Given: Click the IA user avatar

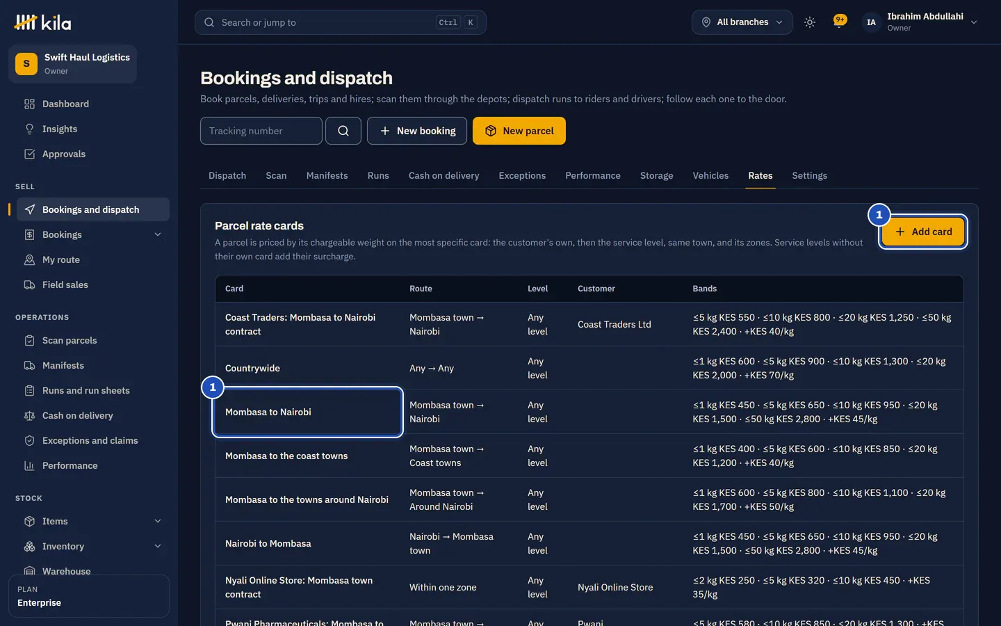Looking at the screenshot, I should coord(871,22).
